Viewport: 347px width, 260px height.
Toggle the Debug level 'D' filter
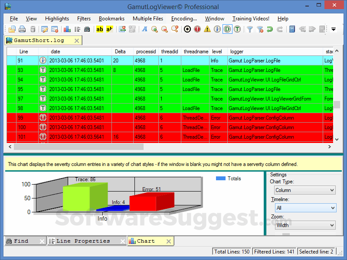click(x=228, y=29)
